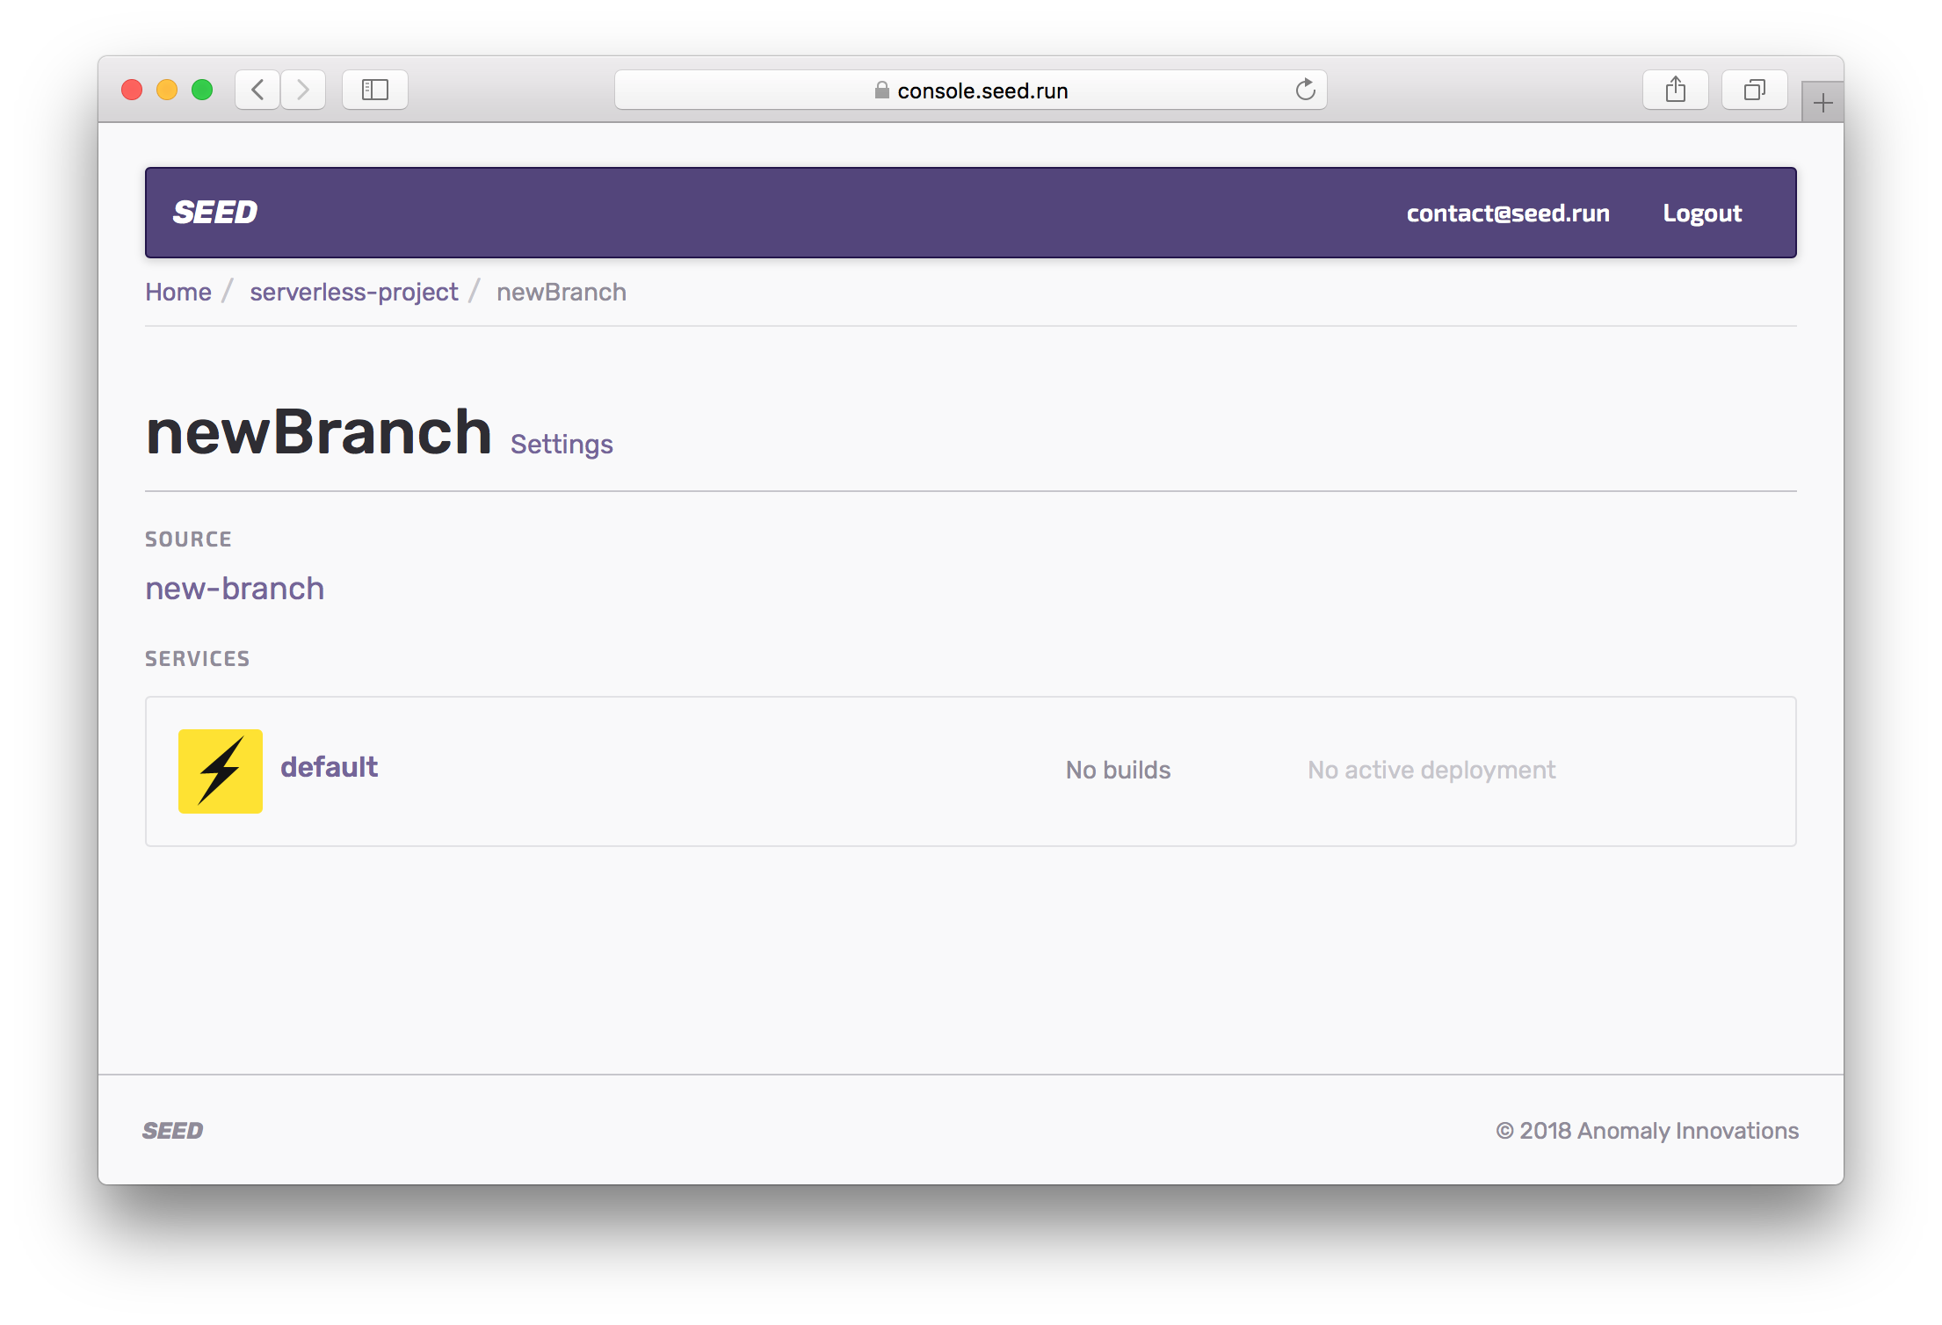Click the footer SEED logo

(x=173, y=1131)
